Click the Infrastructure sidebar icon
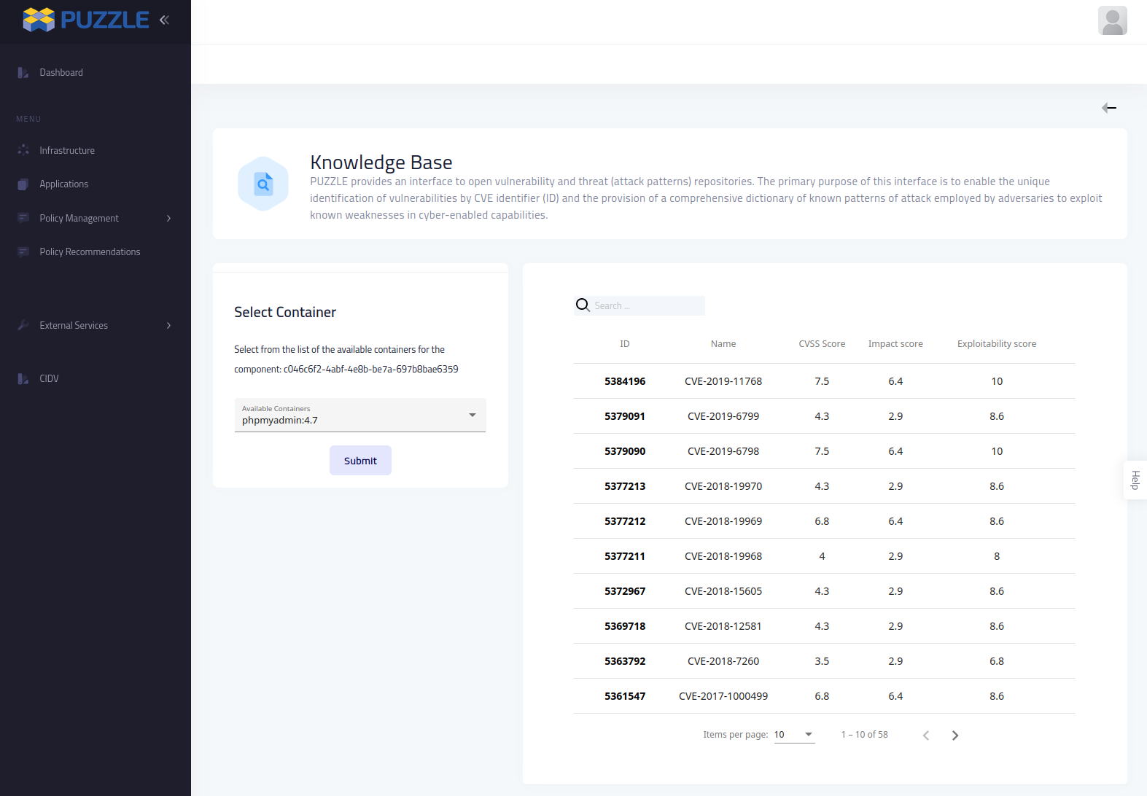The width and height of the screenshot is (1147, 796). (23, 150)
